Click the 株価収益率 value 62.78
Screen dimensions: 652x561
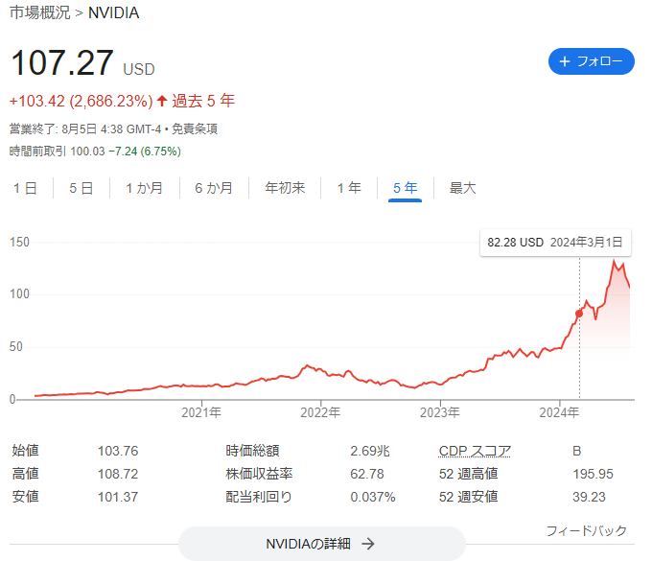point(366,474)
